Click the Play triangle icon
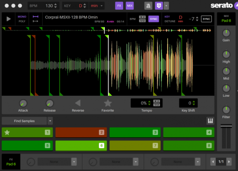The height and width of the screenshot is (171, 238). [x=9, y=19]
